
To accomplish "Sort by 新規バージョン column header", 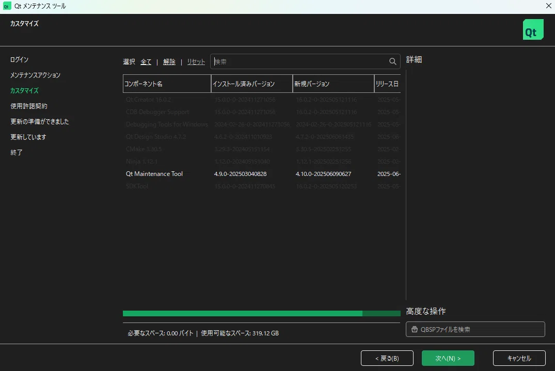I will click(x=334, y=84).
